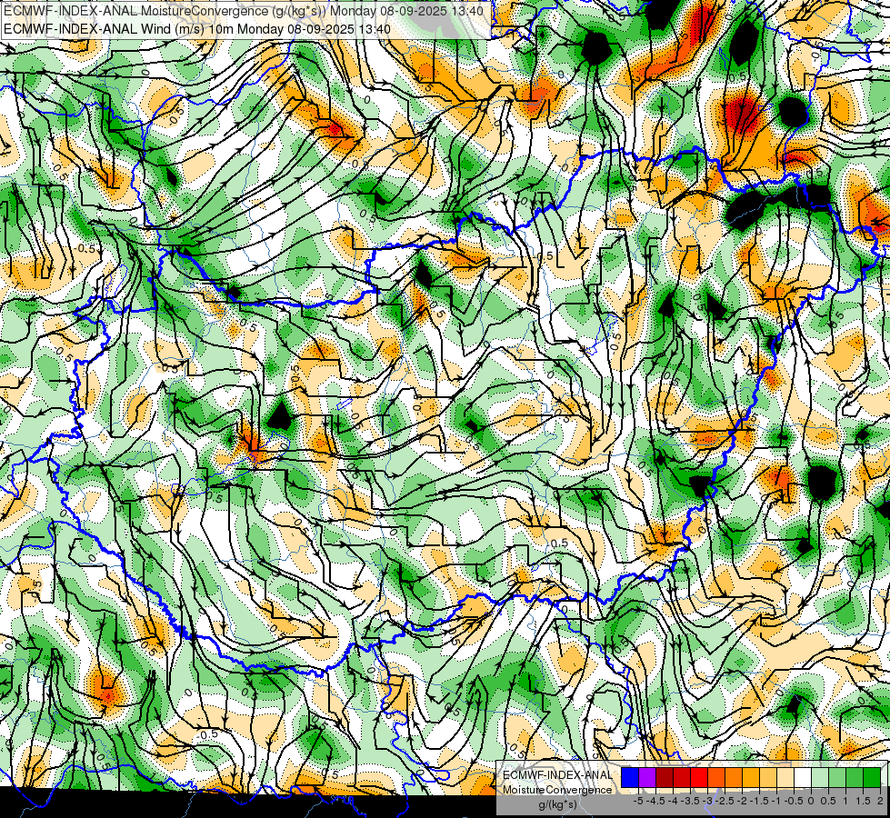Pick the palest green swatch between 0 and 0.5
Screen dimensions: 890x818
pos(820,778)
